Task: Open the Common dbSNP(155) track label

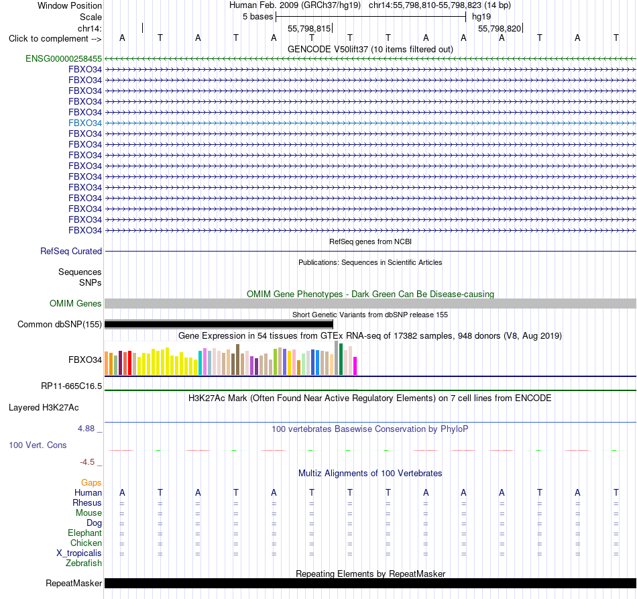Action: (x=60, y=324)
